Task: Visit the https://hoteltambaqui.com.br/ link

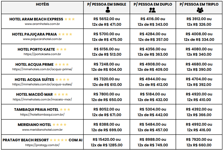Action: pos(42,114)
